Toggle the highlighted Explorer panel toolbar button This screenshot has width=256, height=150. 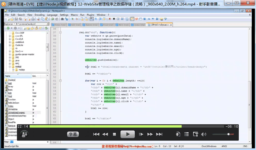click(x=132, y=19)
